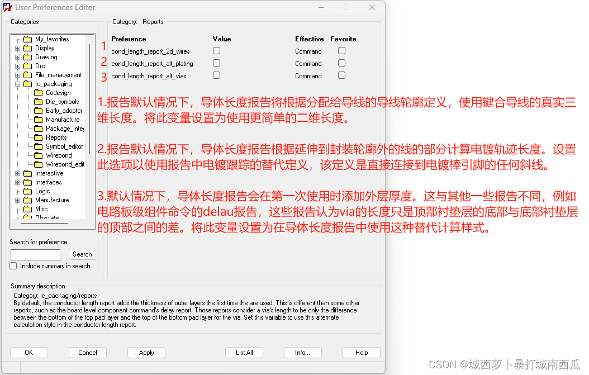
Task: Collapse the Ic_packaging category node
Action: point(17,84)
